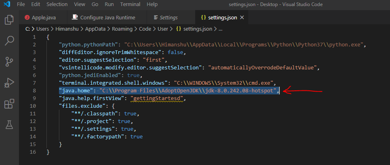The width and height of the screenshot is (390, 165).
Task: Open the Search view in activity bar
Action: (x=9, y=40)
